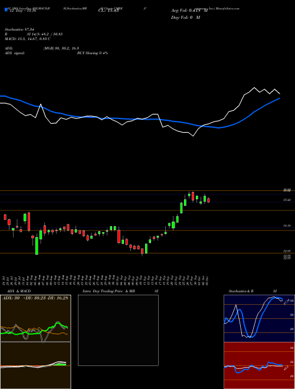
Task: Open the red RSI mini chart
Action: coord(259,365)
